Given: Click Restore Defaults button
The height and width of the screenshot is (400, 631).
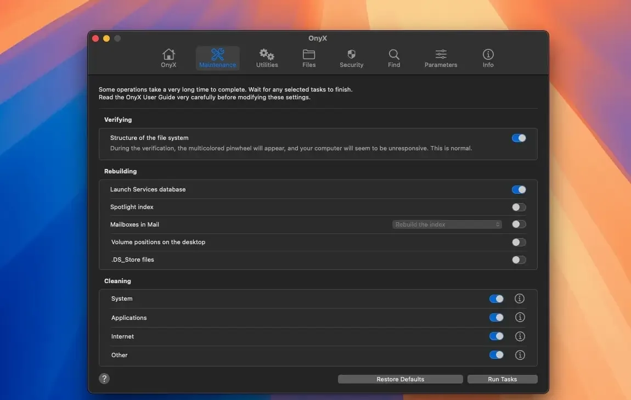Looking at the screenshot, I should (x=401, y=379).
